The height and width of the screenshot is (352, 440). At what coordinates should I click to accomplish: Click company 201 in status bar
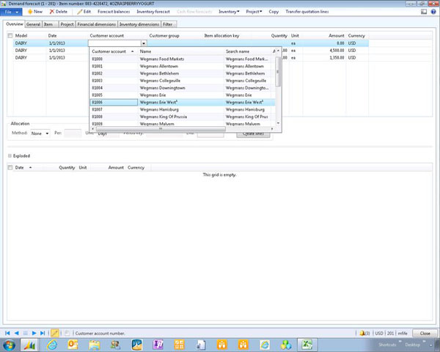[390, 333]
